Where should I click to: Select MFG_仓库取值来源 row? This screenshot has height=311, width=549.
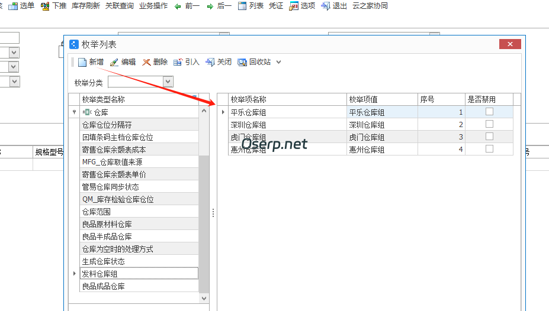[x=139, y=162]
